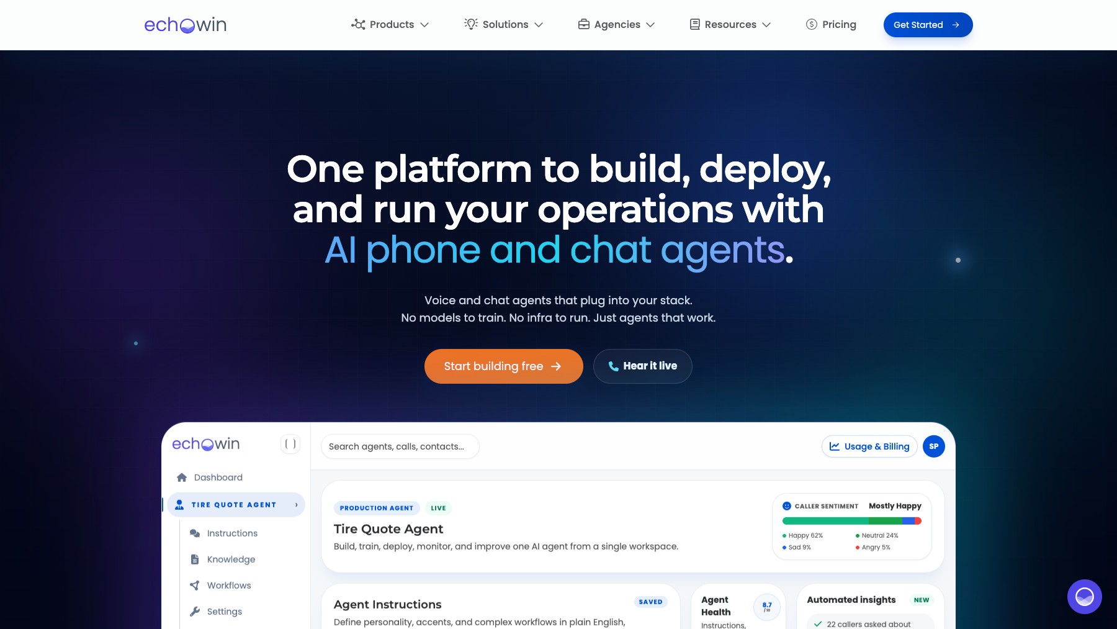Viewport: 1117px width, 629px height.
Task: Expand the Solutions dropdown chevron
Action: point(539,25)
